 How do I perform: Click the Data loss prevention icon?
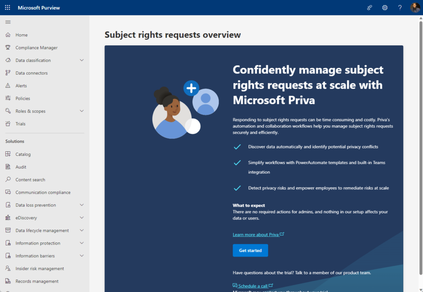pyautogui.click(x=8, y=205)
